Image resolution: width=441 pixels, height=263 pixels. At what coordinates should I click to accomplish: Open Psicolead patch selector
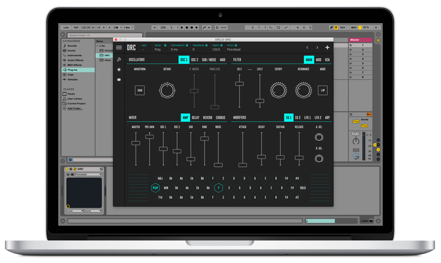pyautogui.click(x=234, y=49)
